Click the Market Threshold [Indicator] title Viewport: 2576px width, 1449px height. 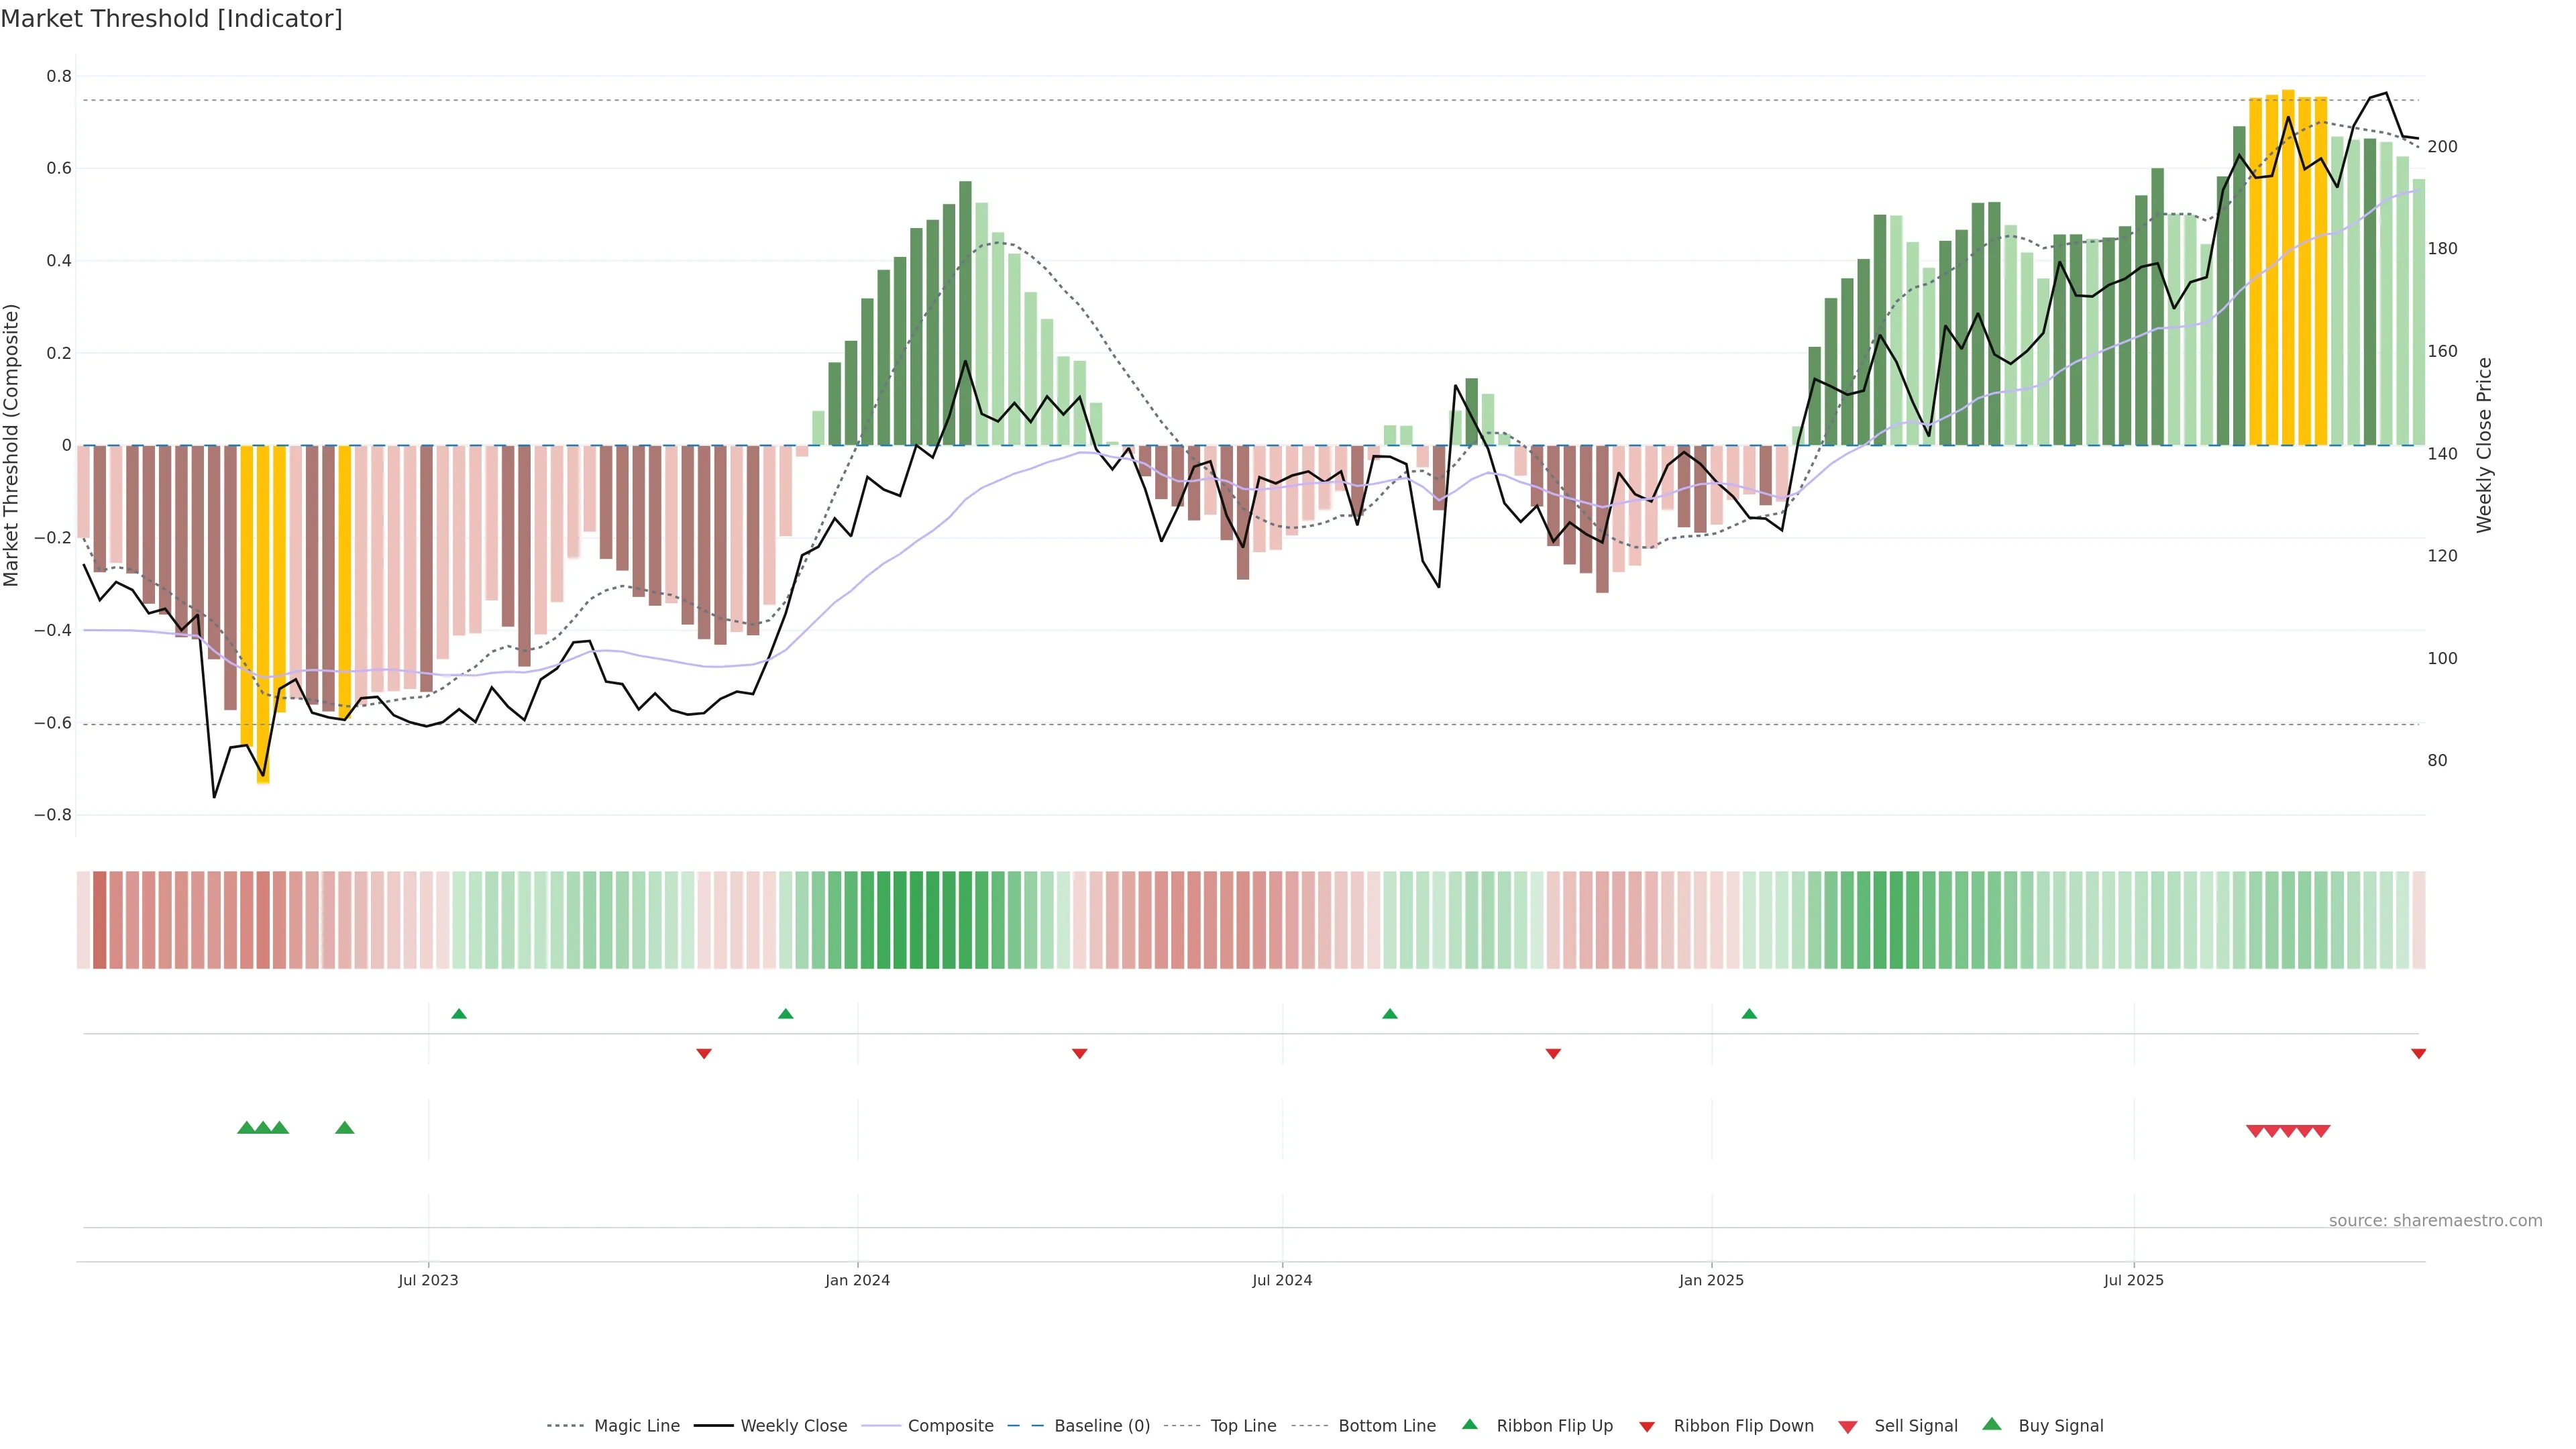click(x=171, y=19)
